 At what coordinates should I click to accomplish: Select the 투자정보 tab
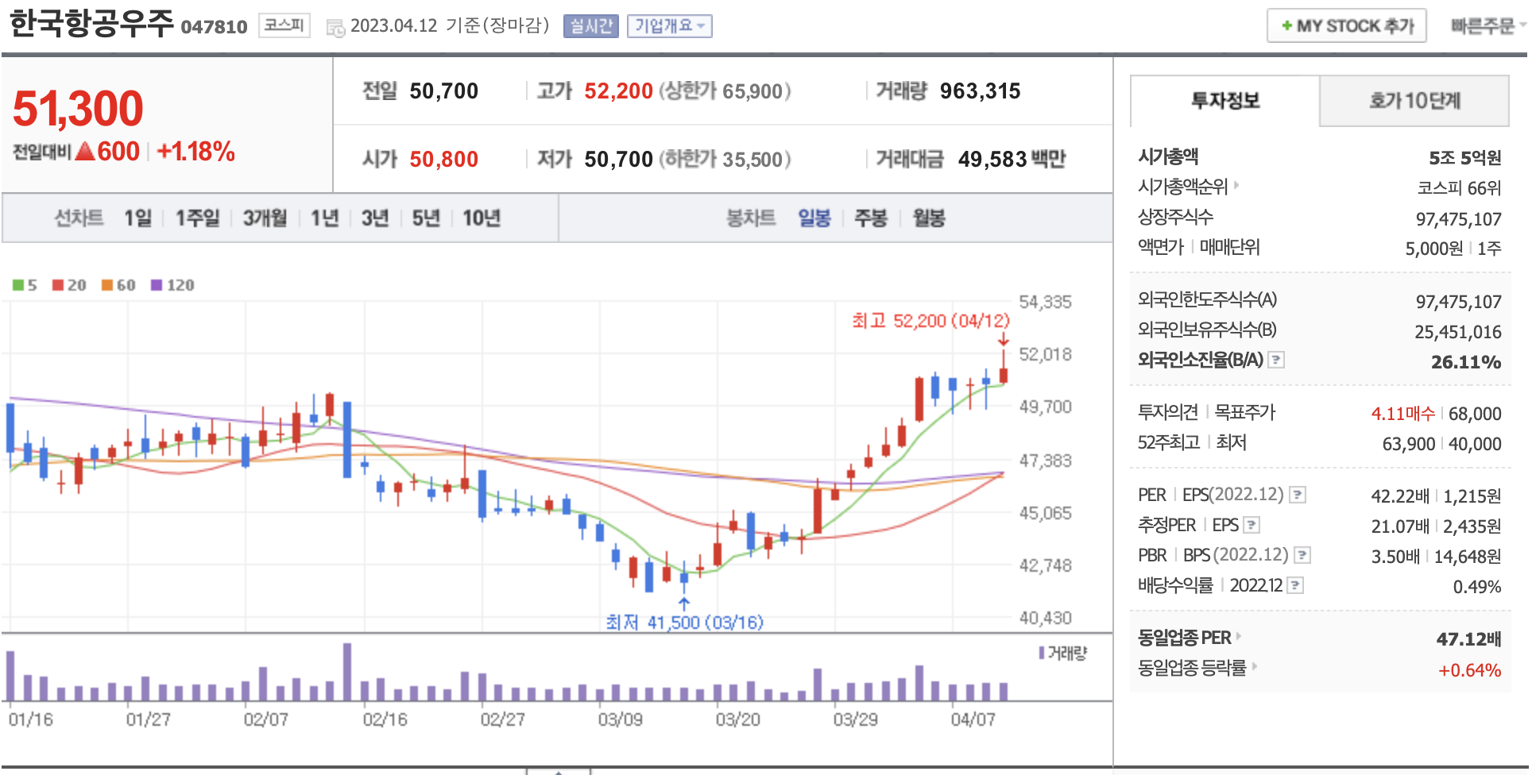click(1224, 101)
